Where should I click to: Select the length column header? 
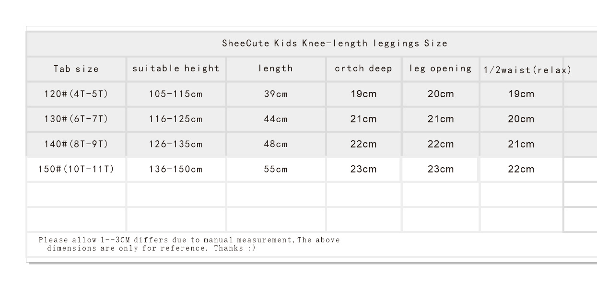tap(276, 68)
